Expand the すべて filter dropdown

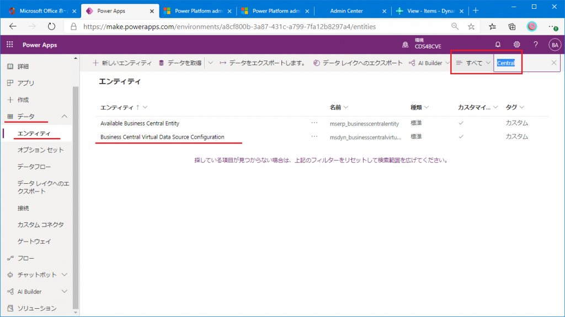coord(473,63)
